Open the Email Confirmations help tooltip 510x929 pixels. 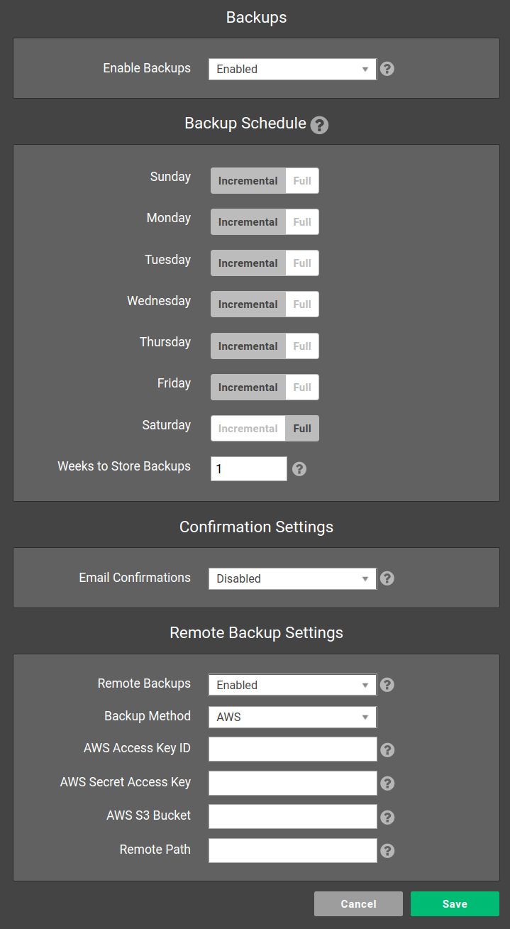[x=387, y=578]
